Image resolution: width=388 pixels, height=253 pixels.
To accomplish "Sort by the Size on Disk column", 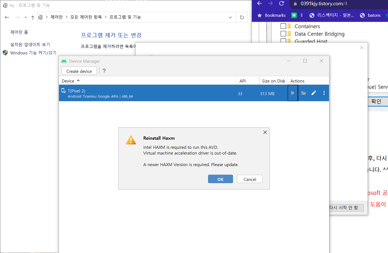I will click(x=273, y=81).
